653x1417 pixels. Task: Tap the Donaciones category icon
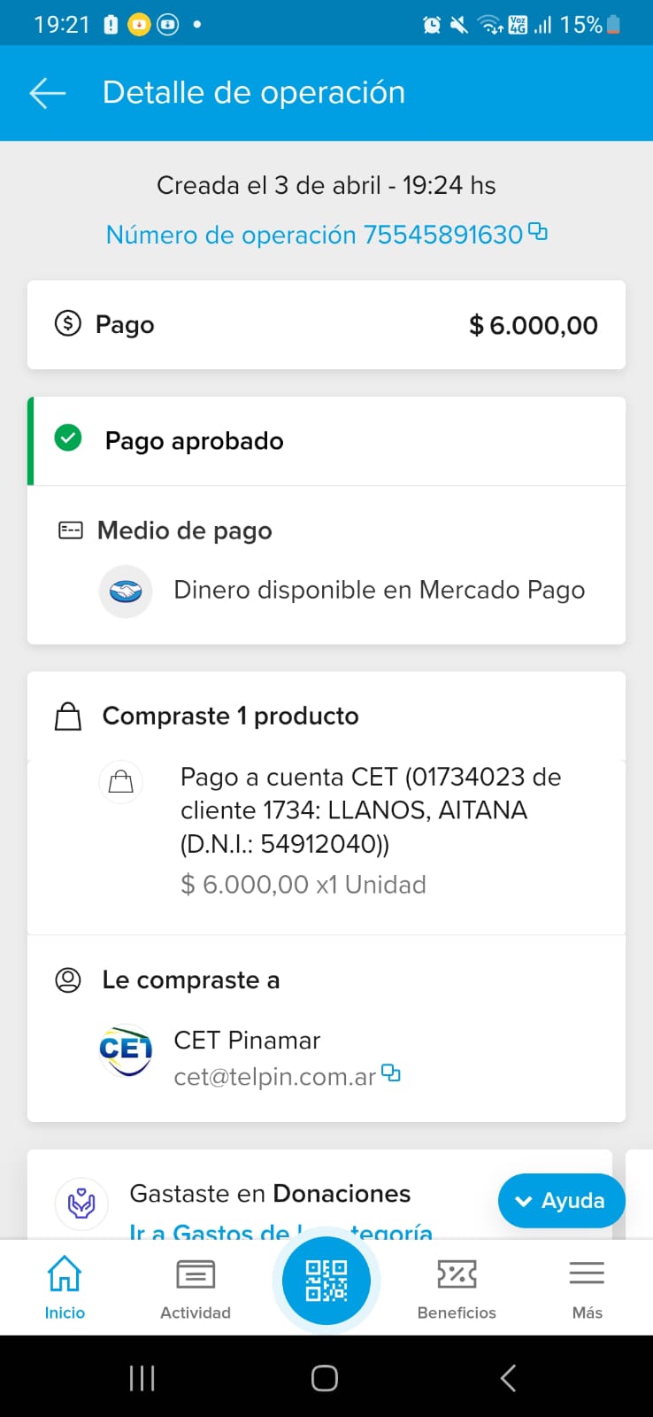tap(81, 1203)
